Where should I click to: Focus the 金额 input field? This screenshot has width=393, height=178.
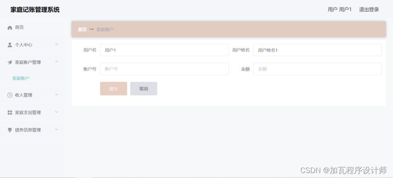coord(317,69)
